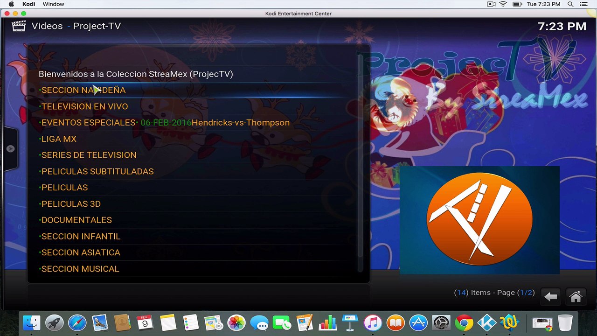Open the Trash in dock

pos(565,322)
